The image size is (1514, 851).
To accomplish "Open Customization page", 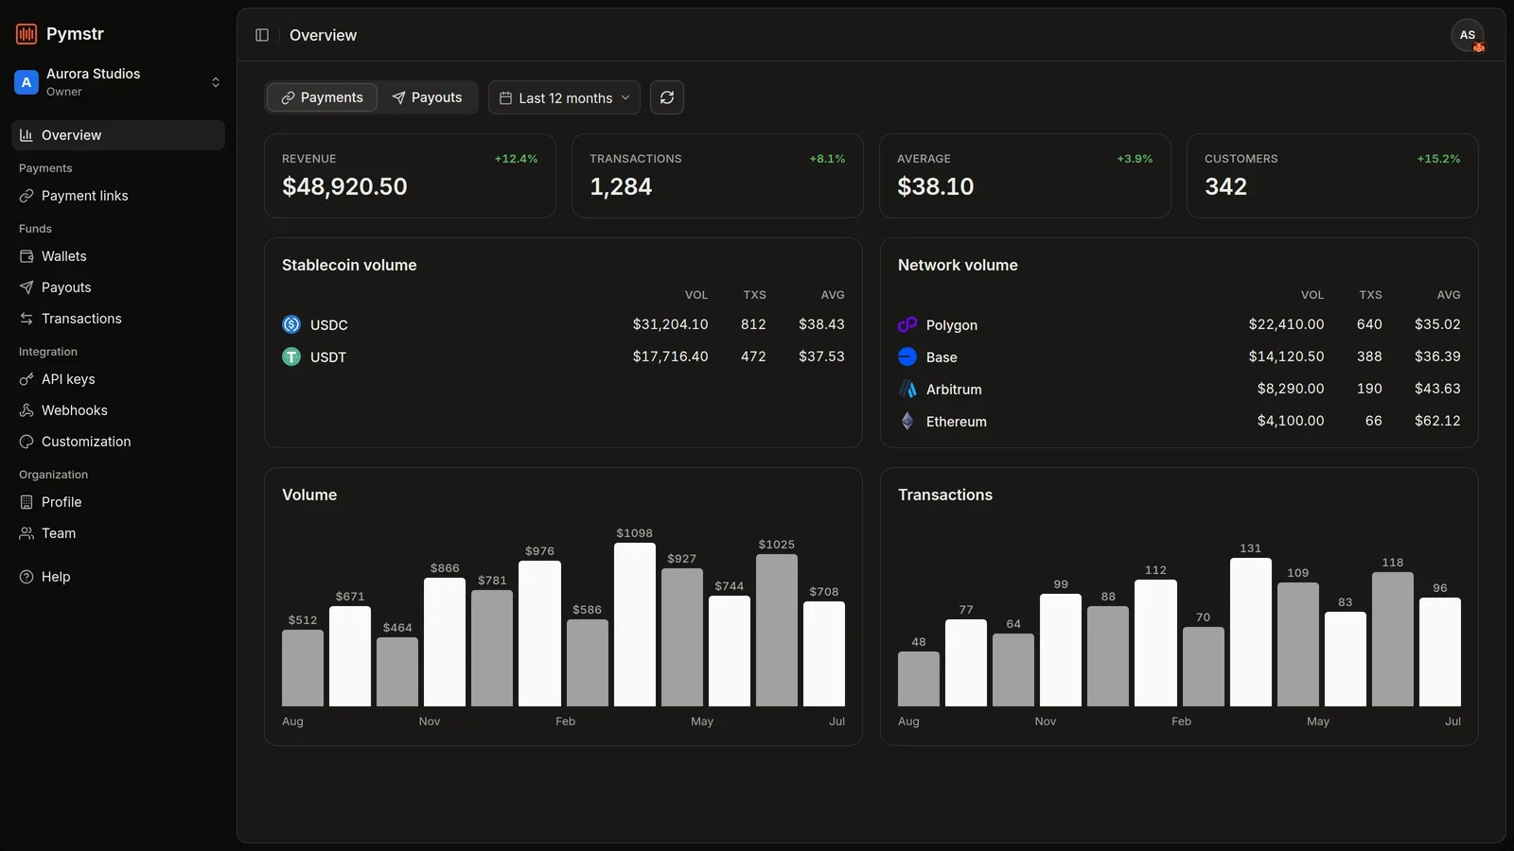I will click(118, 442).
